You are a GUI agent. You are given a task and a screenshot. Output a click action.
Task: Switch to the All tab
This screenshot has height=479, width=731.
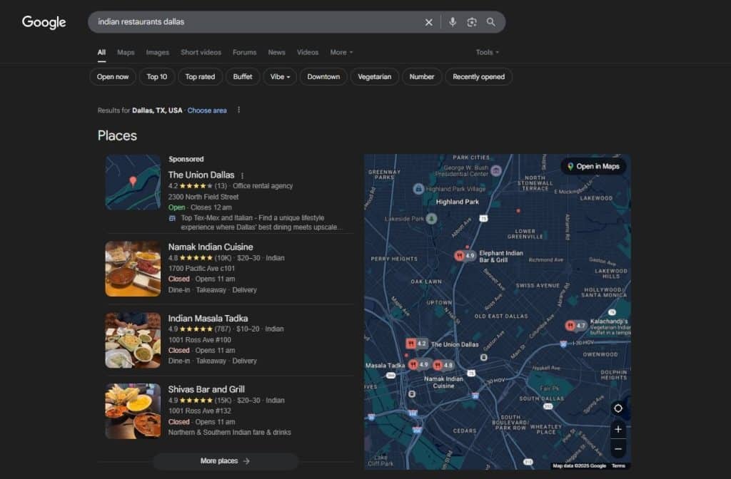pyautogui.click(x=101, y=52)
